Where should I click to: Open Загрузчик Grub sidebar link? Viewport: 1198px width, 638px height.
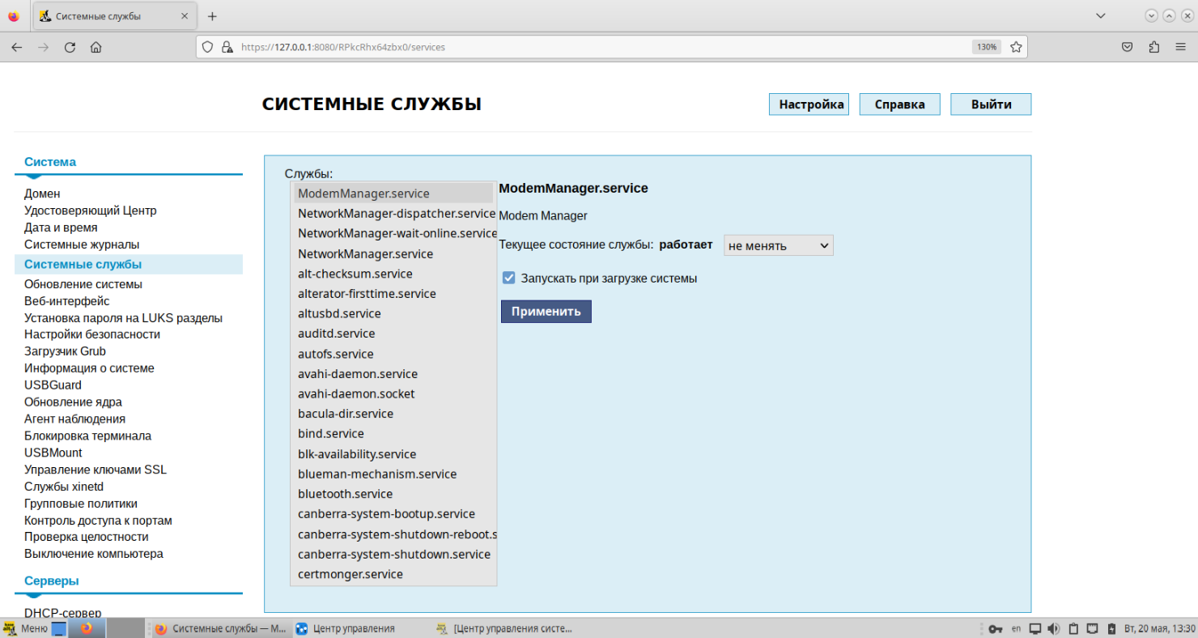pos(65,351)
